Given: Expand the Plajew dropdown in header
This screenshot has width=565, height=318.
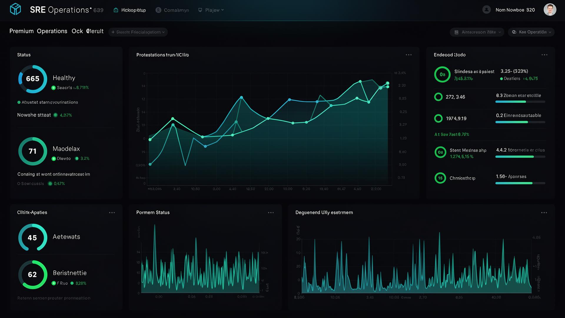Looking at the screenshot, I should click(211, 10).
